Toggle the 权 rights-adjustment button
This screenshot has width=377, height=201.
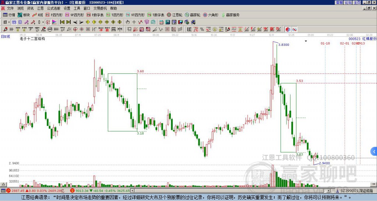pos(48,22)
